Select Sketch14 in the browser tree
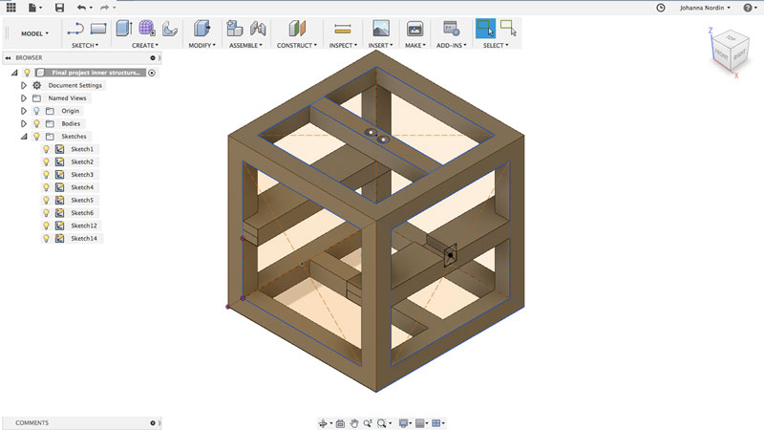This screenshot has width=764, height=430. [84, 238]
